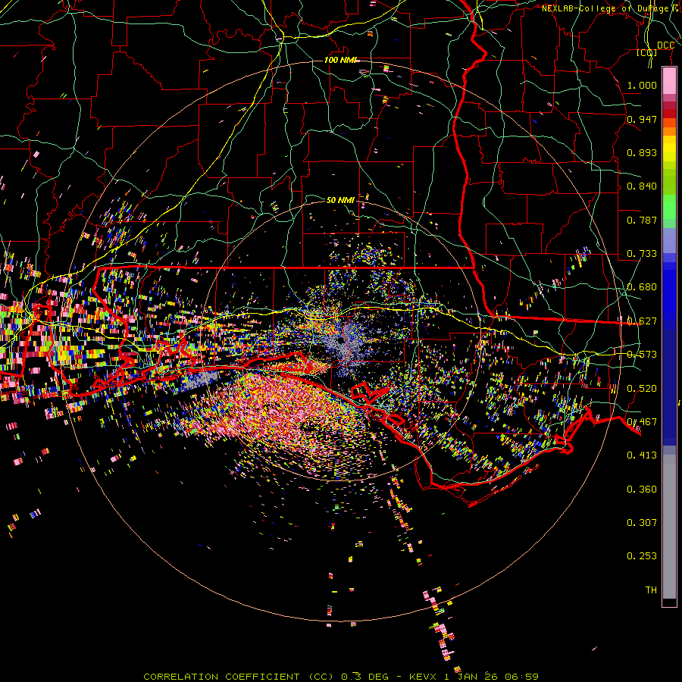682x682 pixels.
Task: Select the 0.573 legend value
Action: point(642,354)
